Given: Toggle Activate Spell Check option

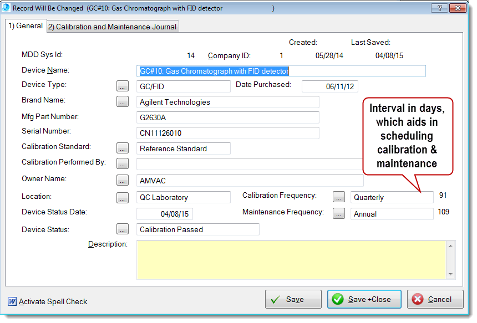Looking at the screenshot, I should pyautogui.click(x=53, y=301).
